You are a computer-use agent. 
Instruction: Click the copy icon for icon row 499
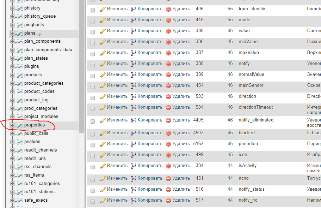tap(134, 155)
